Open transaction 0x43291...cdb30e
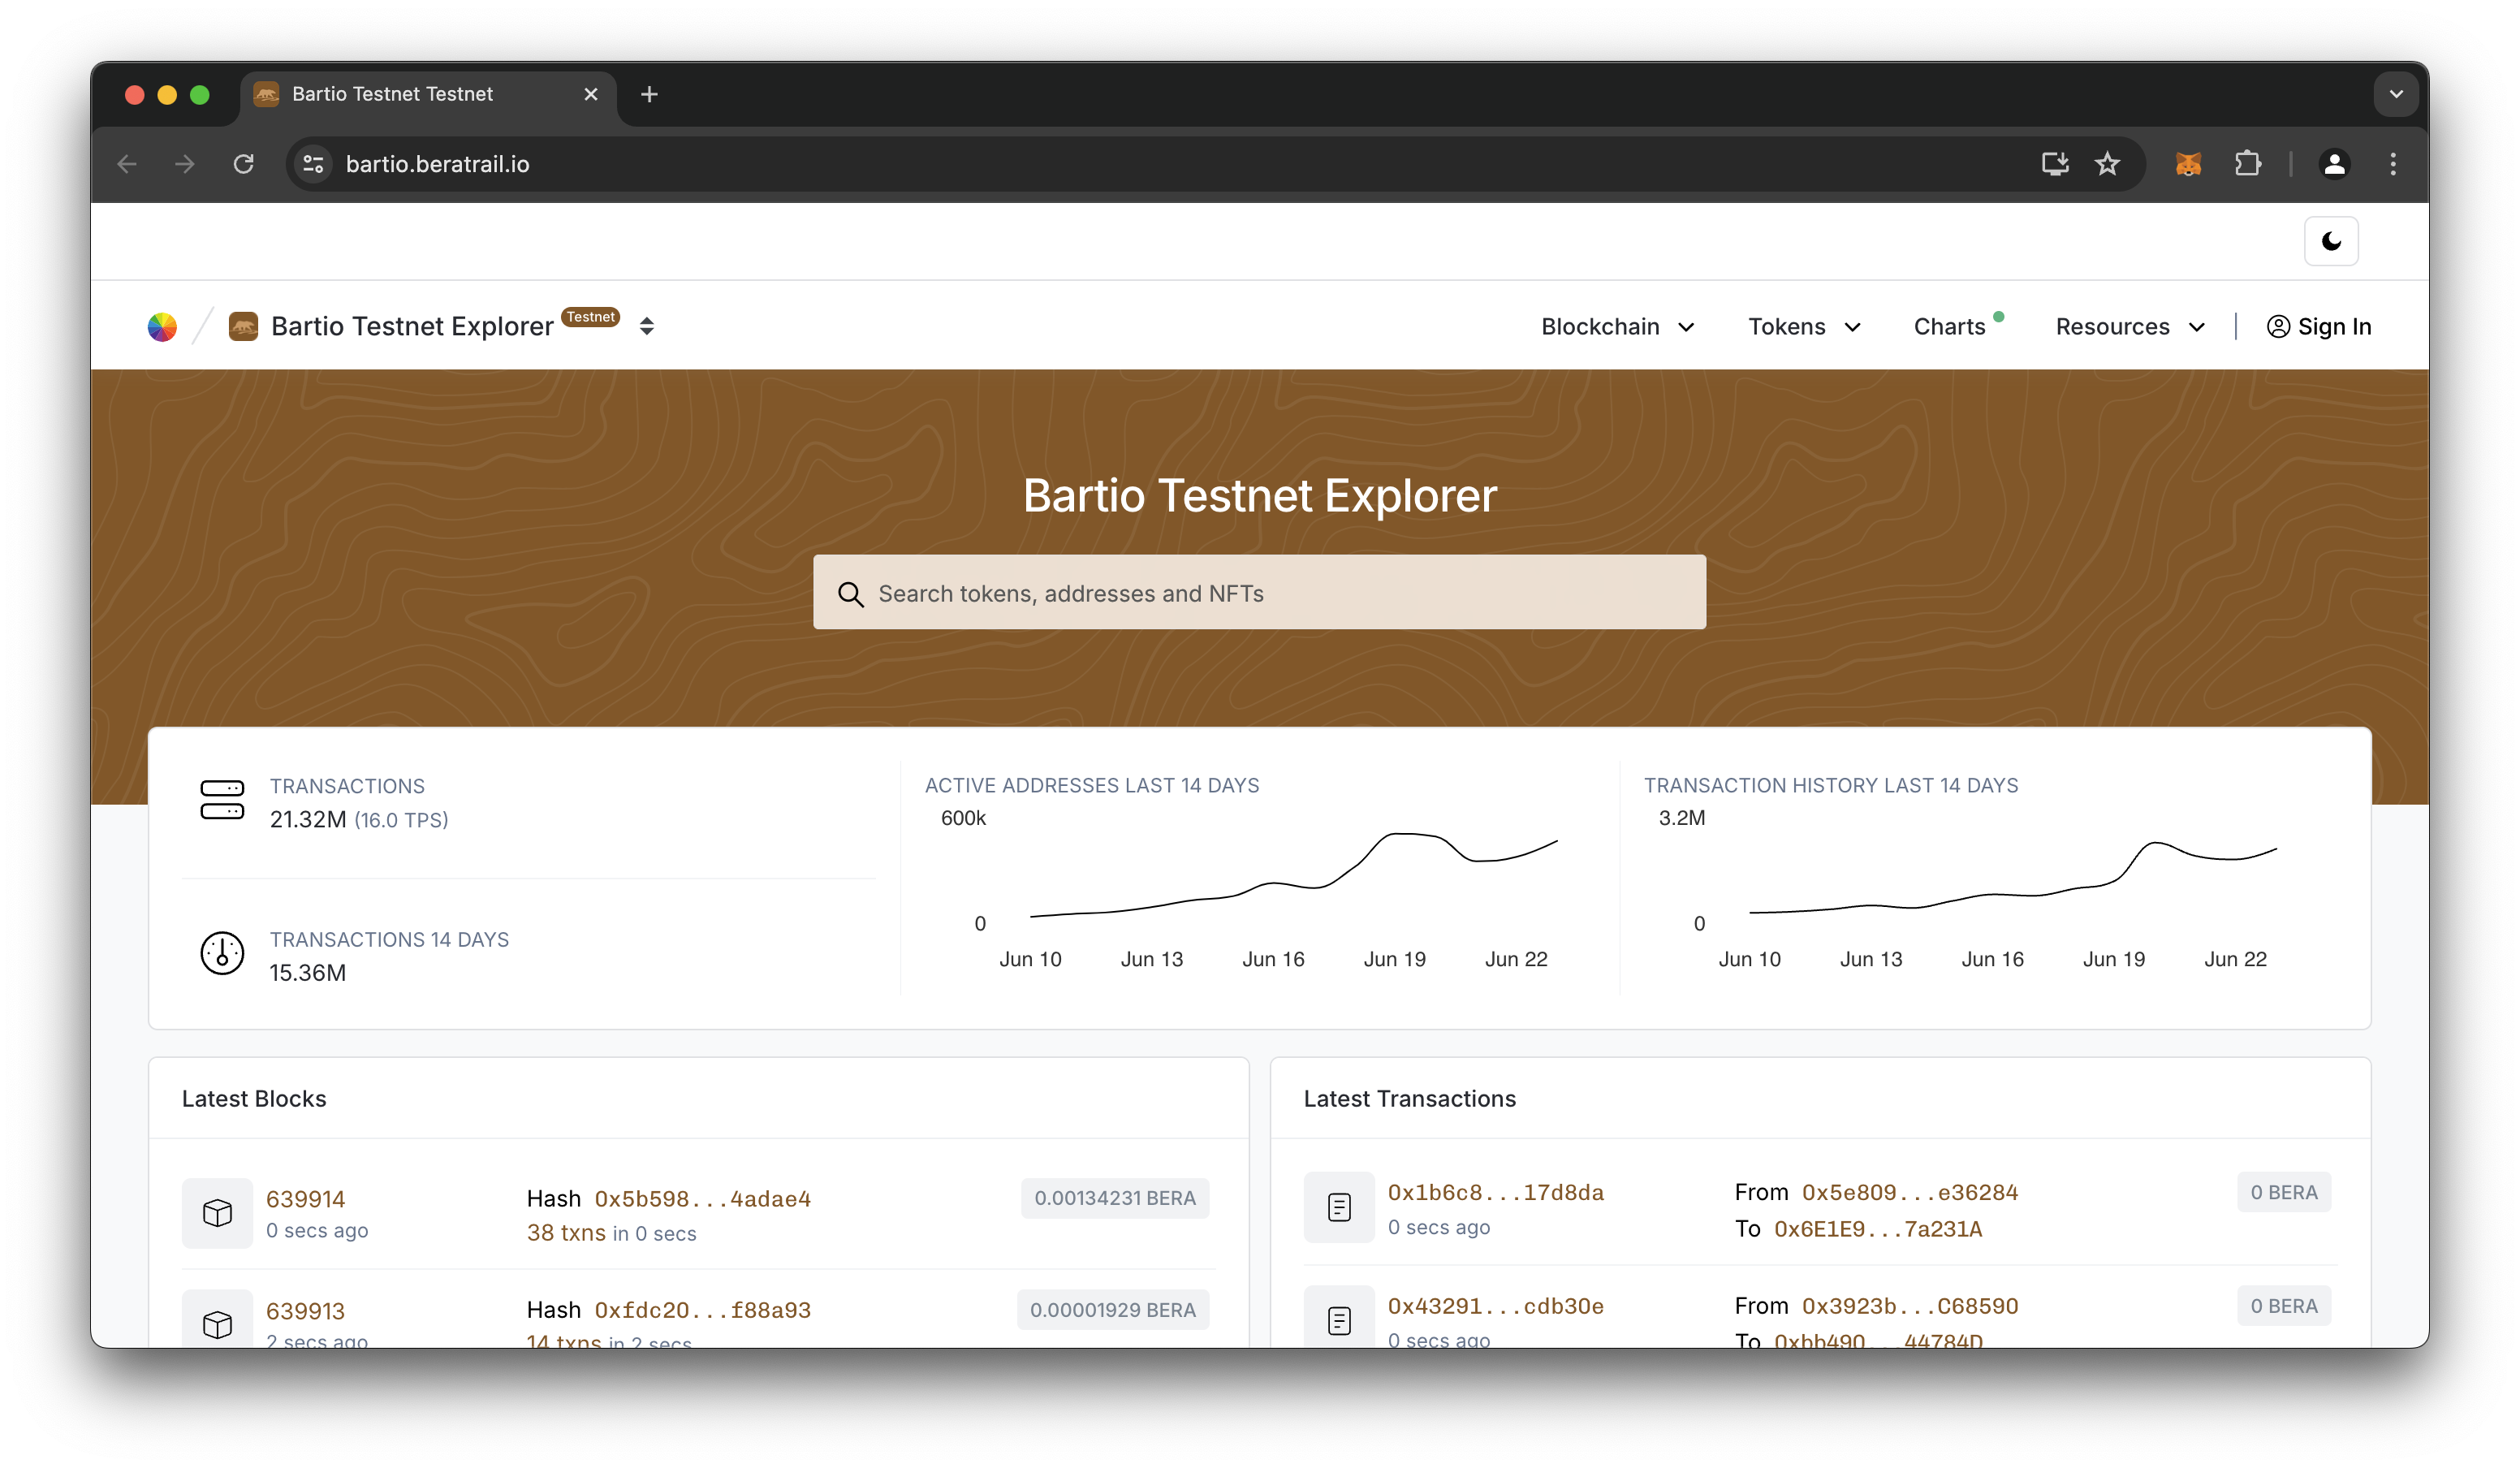2520x1468 pixels. click(1495, 1305)
